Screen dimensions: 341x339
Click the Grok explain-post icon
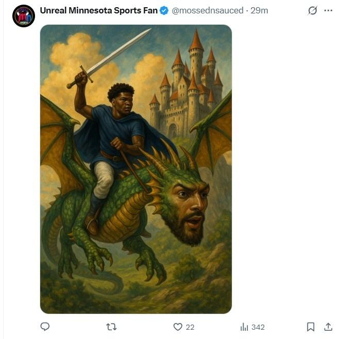point(312,11)
